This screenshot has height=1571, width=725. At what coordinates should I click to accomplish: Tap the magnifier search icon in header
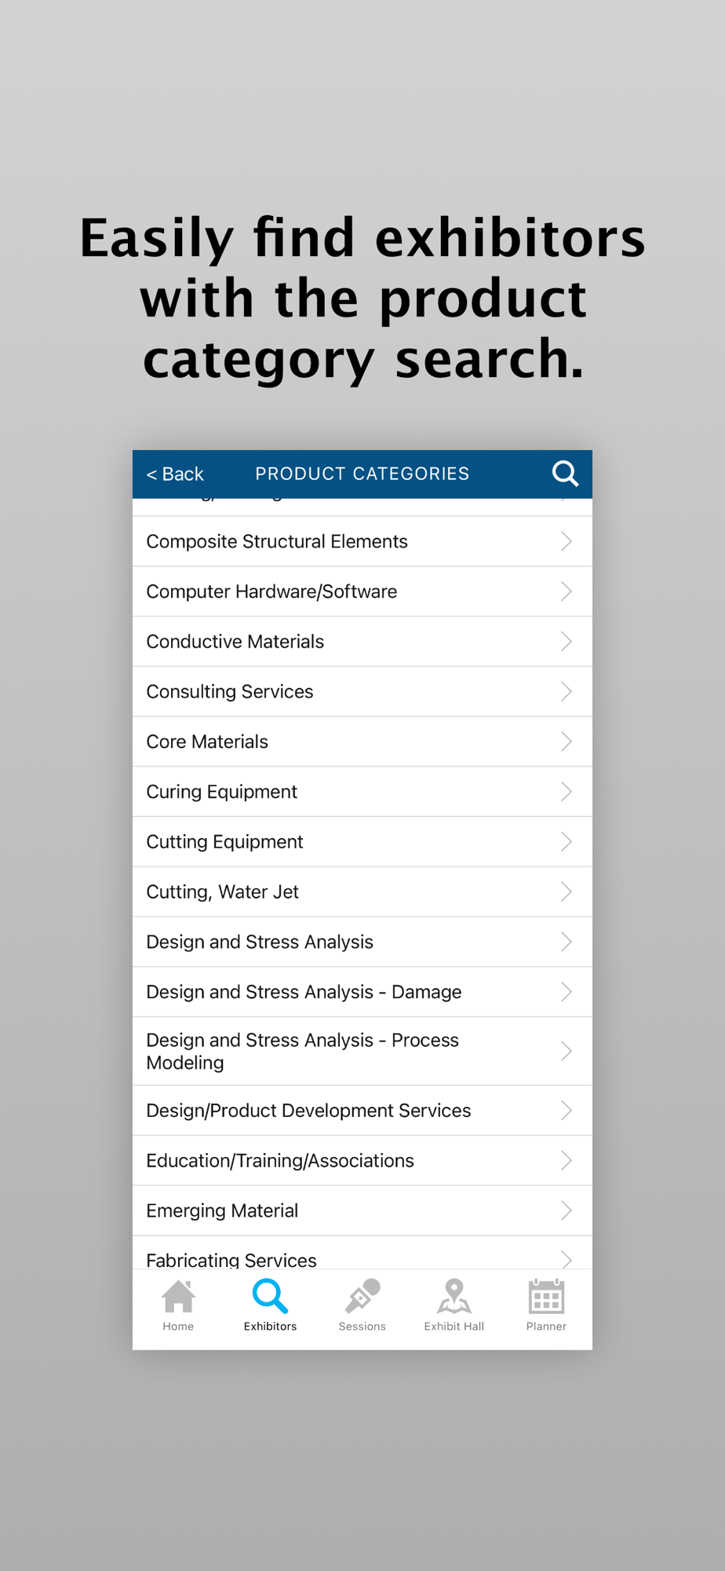[x=565, y=474]
